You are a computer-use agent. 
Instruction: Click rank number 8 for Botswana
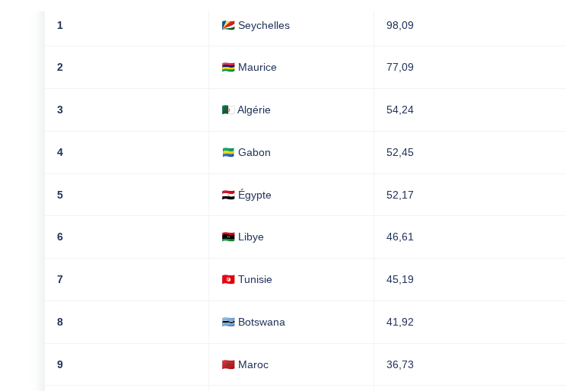pyautogui.click(x=60, y=322)
